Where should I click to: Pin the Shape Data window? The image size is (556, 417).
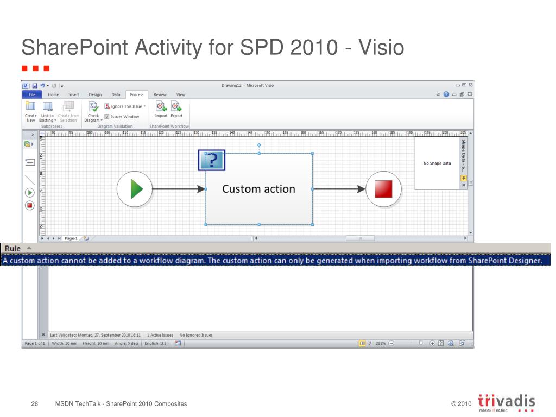464,178
